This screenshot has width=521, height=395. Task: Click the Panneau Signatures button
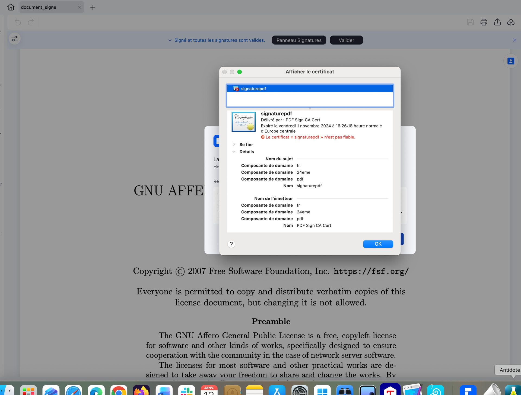pos(299,40)
